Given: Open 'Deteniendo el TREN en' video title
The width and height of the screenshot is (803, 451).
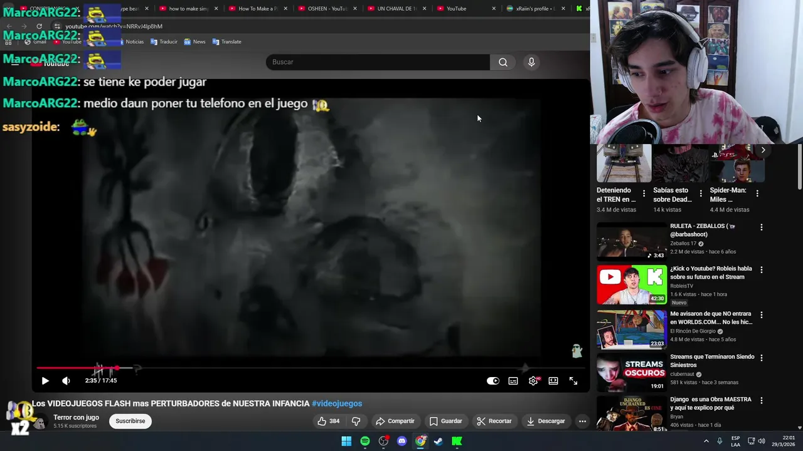Looking at the screenshot, I should click(616, 195).
